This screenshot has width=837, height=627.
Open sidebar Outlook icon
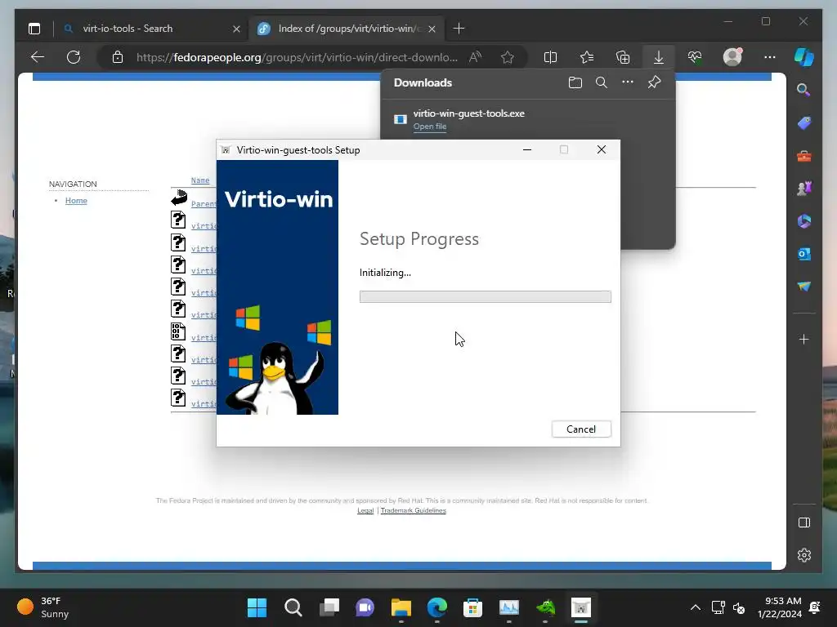tap(804, 254)
